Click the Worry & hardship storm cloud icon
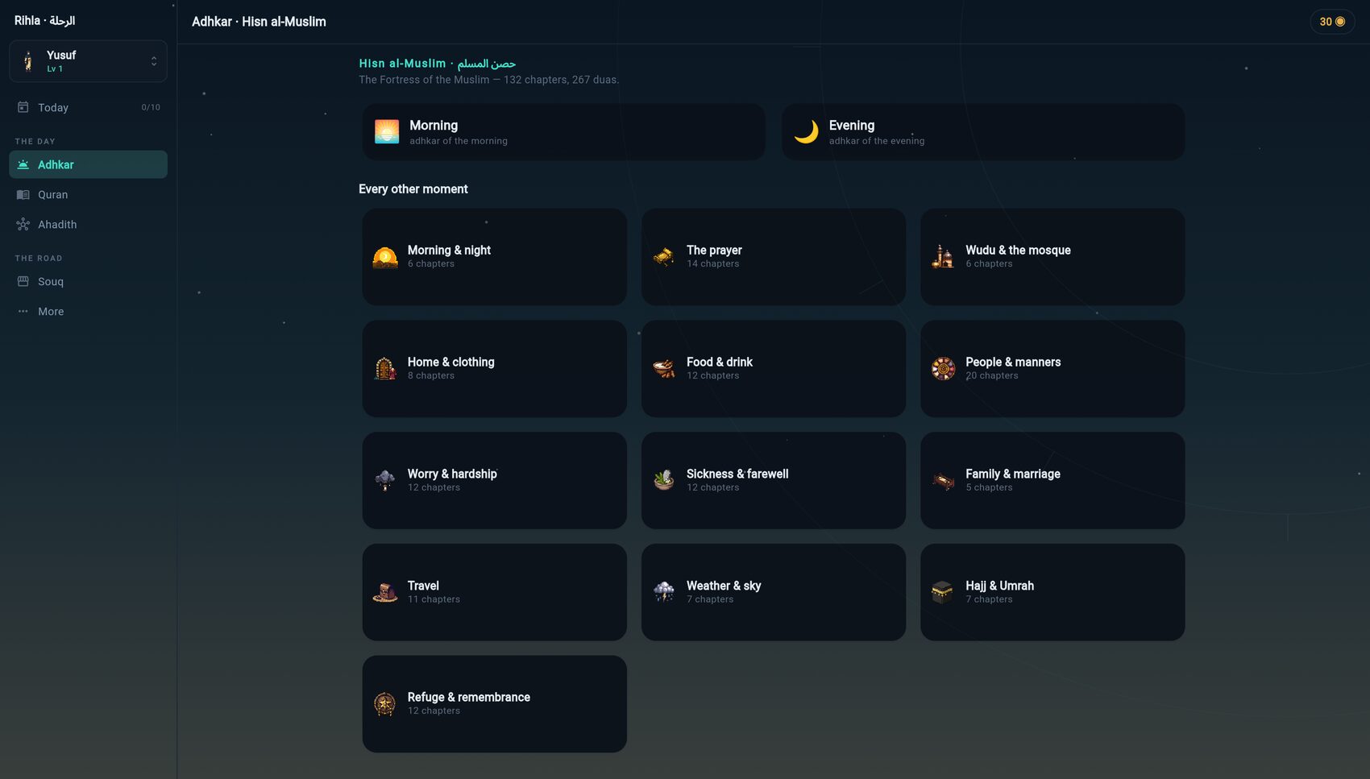Viewport: 1370px width, 779px height. pyautogui.click(x=385, y=480)
